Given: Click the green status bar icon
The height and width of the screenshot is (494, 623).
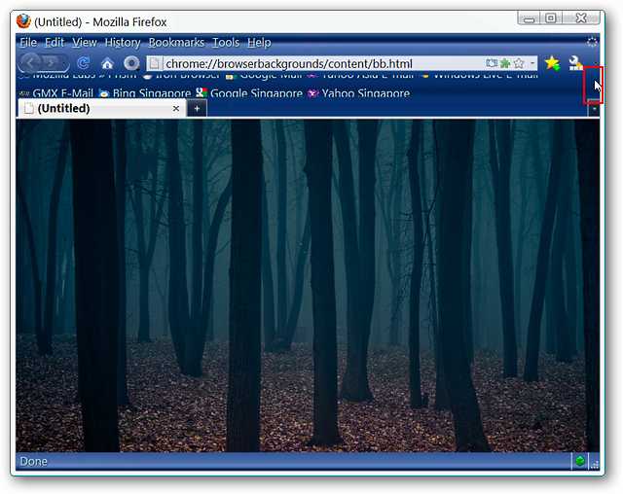Looking at the screenshot, I should click(580, 461).
